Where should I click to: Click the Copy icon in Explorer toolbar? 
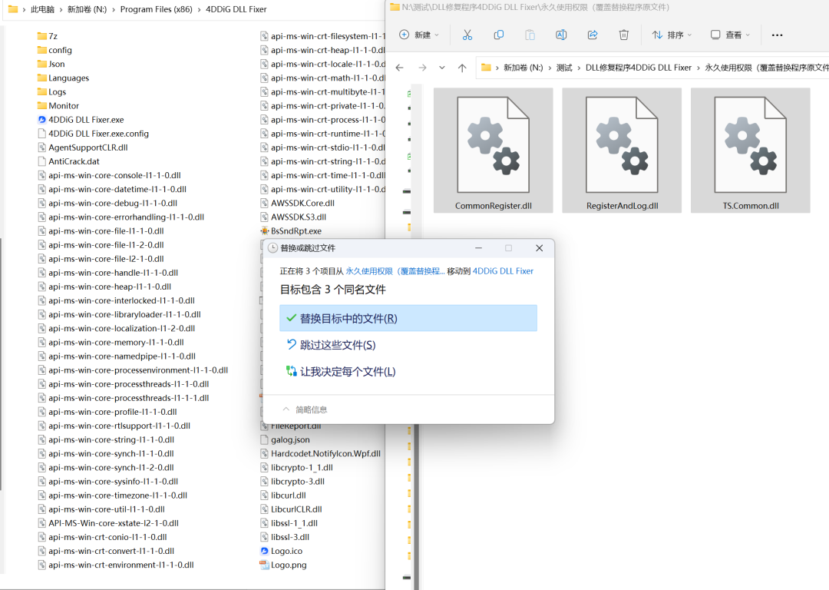[x=498, y=35]
